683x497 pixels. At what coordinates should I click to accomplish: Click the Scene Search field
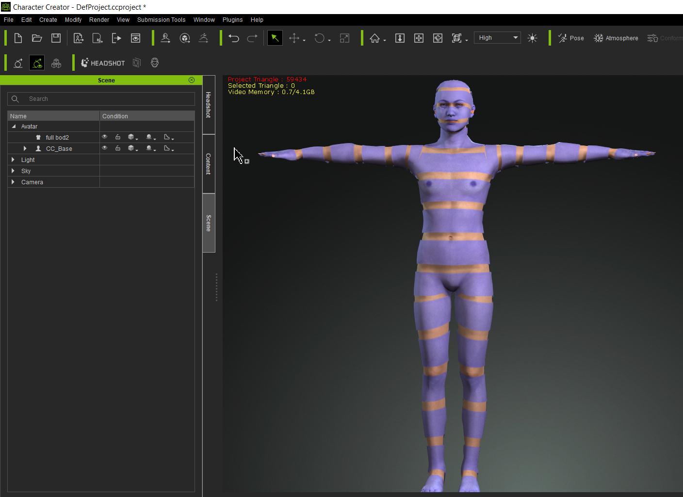point(101,99)
